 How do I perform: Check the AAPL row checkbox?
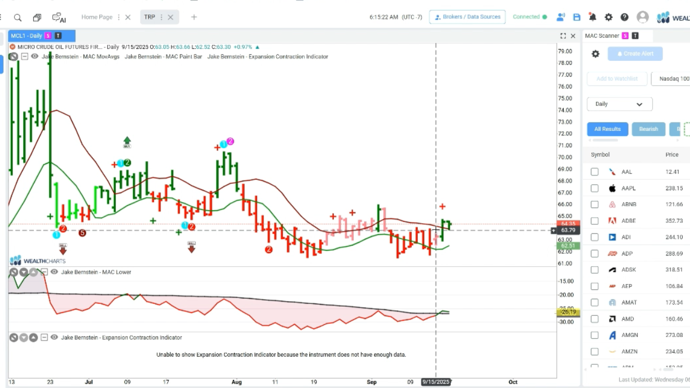pos(595,188)
